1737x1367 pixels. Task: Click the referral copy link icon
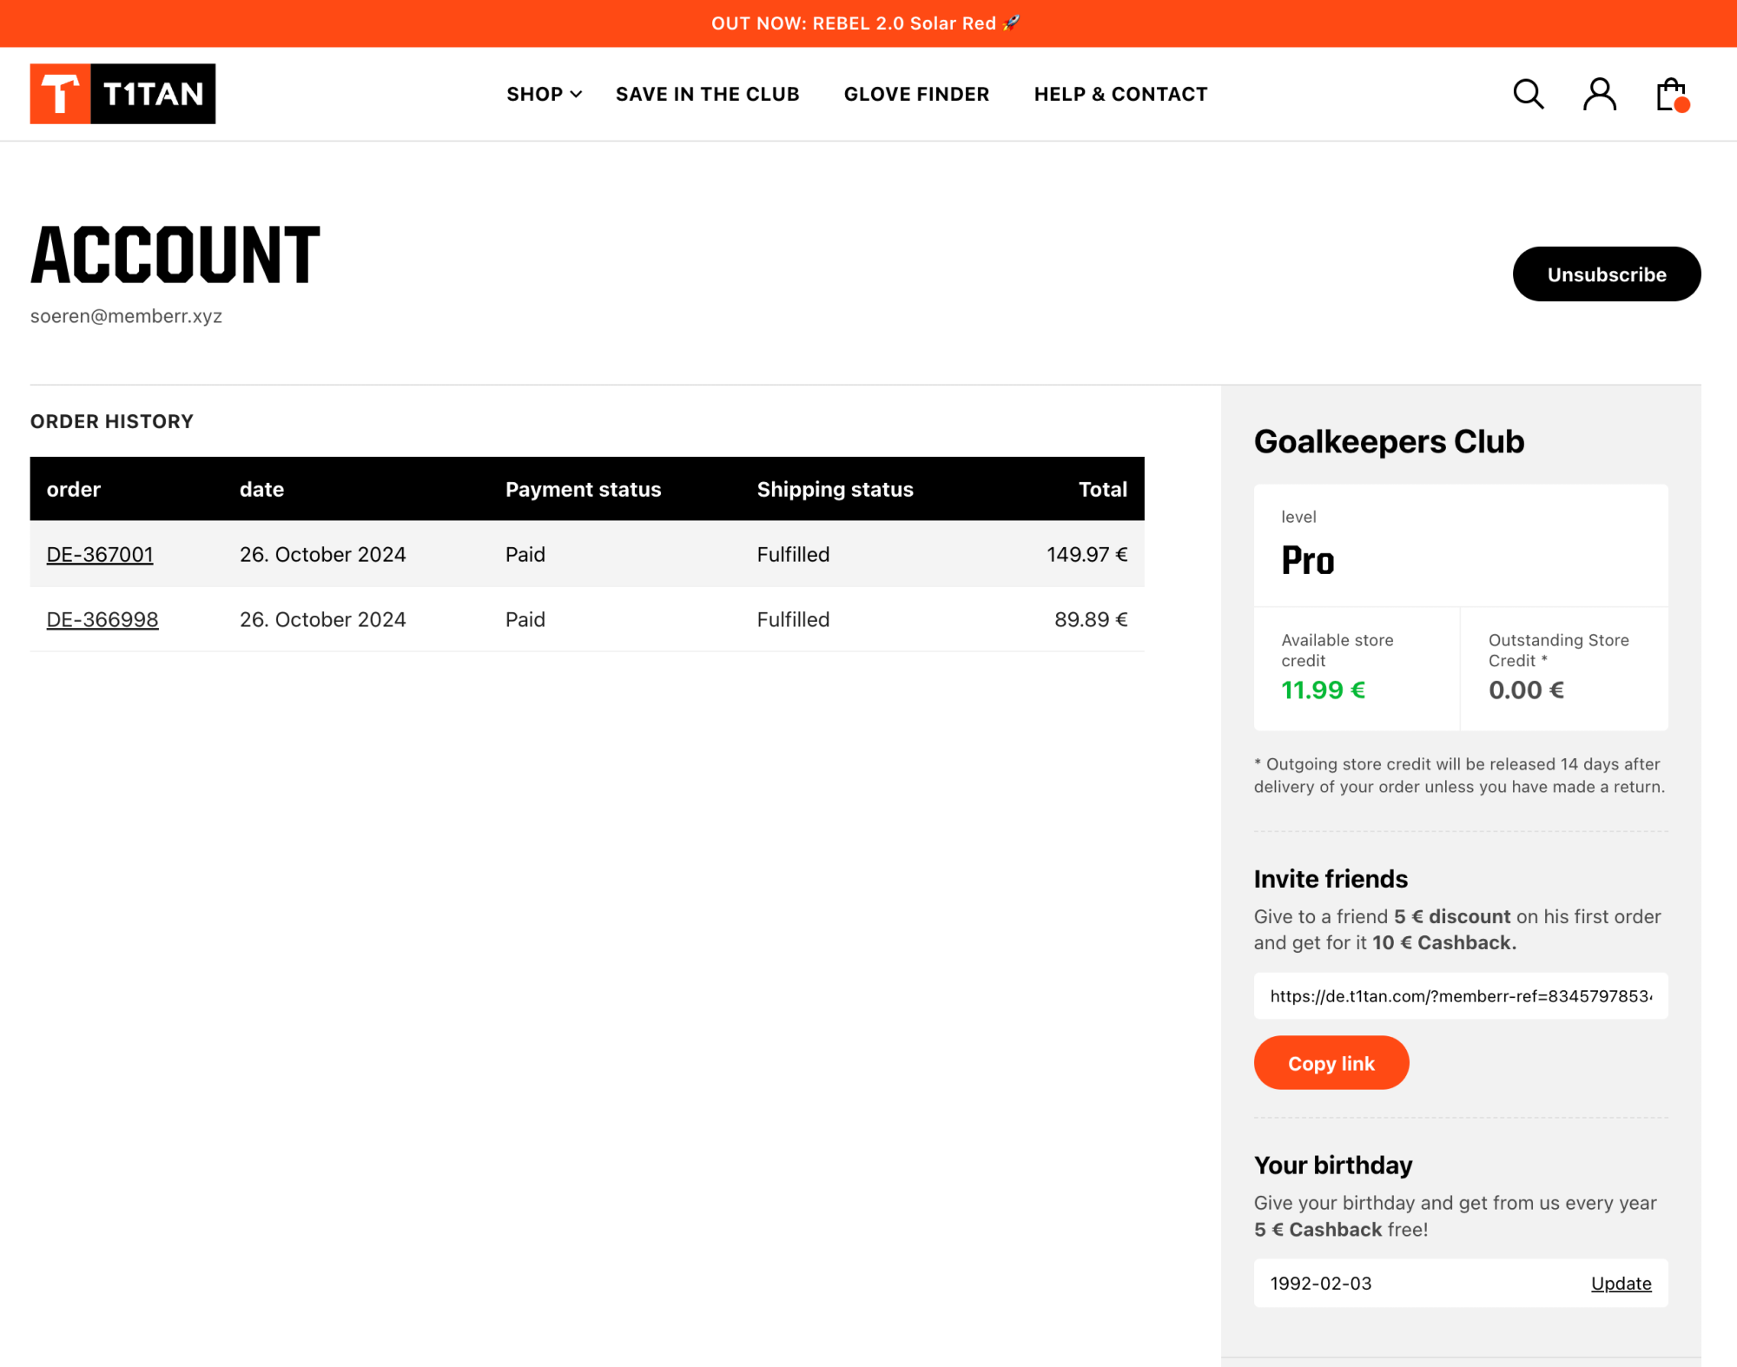click(1331, 1061)
